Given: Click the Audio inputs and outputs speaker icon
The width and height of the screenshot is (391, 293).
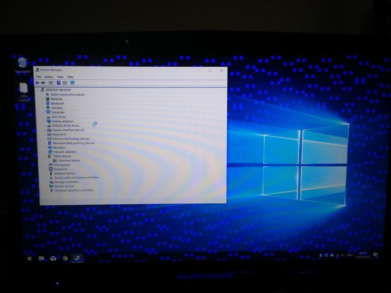Looking at the screenshot, I should click(47, 94).
